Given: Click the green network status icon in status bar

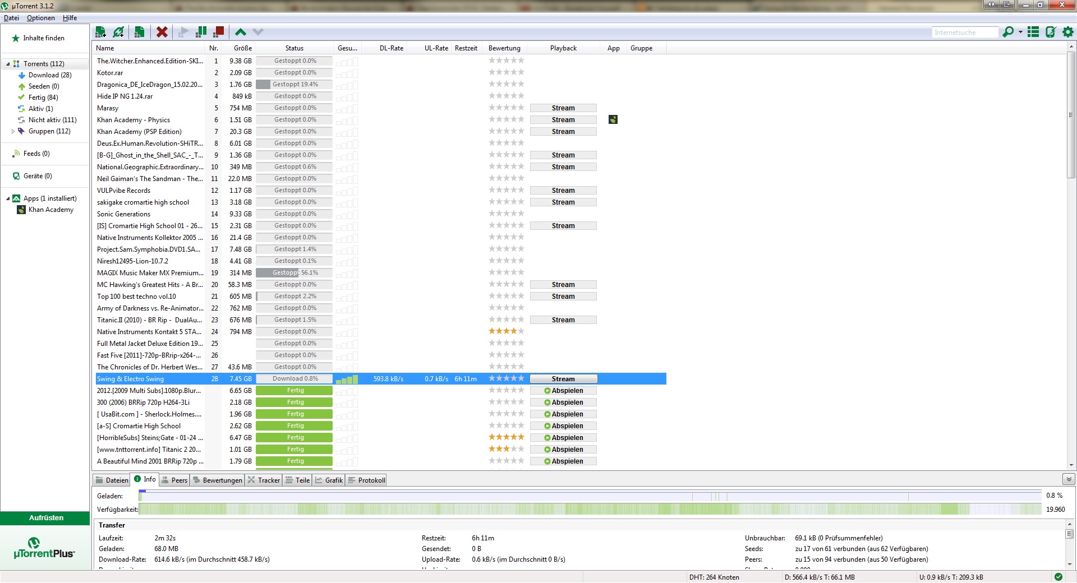Looking at the screenshot, I should tap(1058, 577).
